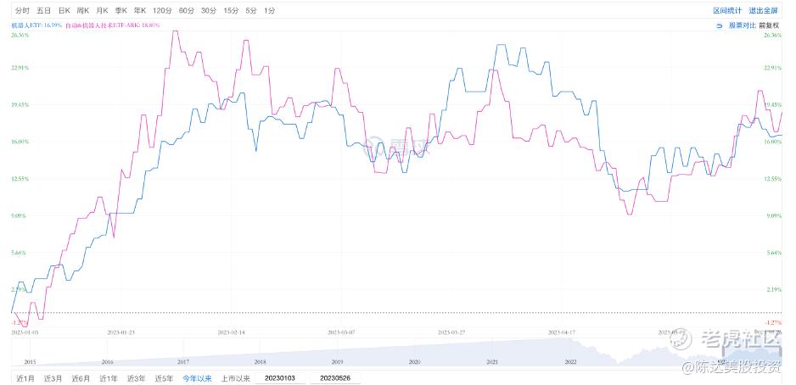
Task: Select the 日K daily candlestick tab
Action: (x=64, y=10)
